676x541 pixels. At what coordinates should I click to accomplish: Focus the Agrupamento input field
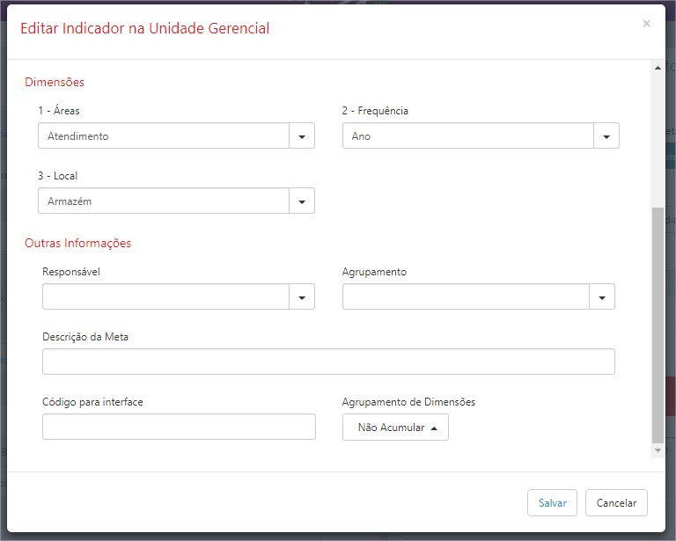pyautogui.click(x=466, y=296)
